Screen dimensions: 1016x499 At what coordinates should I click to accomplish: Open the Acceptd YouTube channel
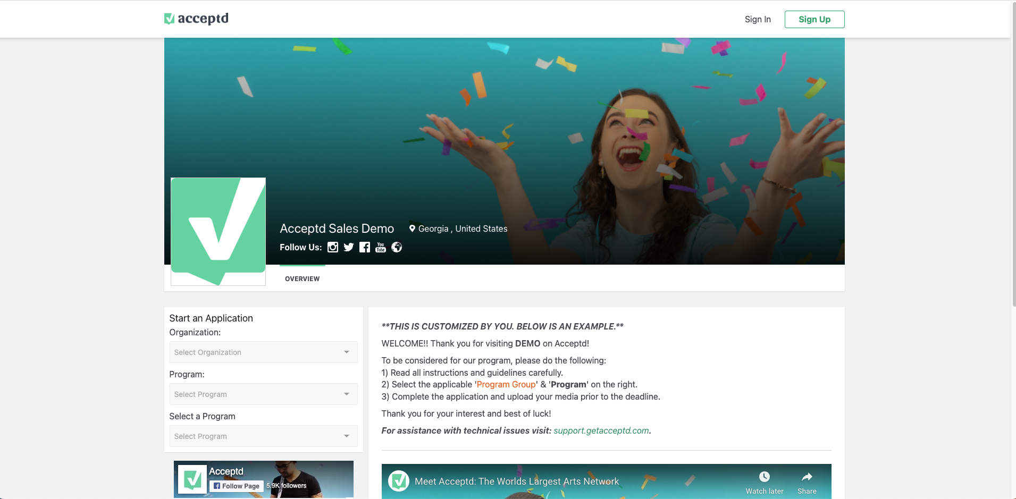pos(380,247)
